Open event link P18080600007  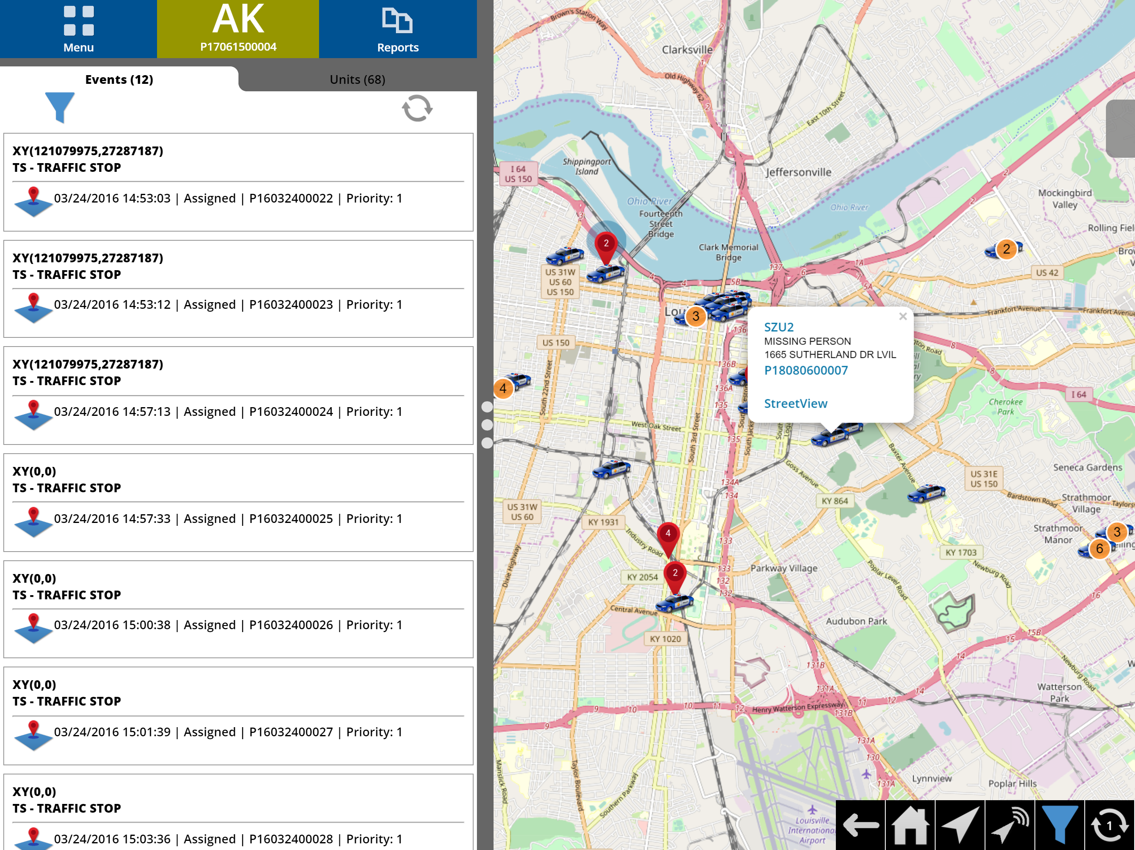tap(806, 370)
